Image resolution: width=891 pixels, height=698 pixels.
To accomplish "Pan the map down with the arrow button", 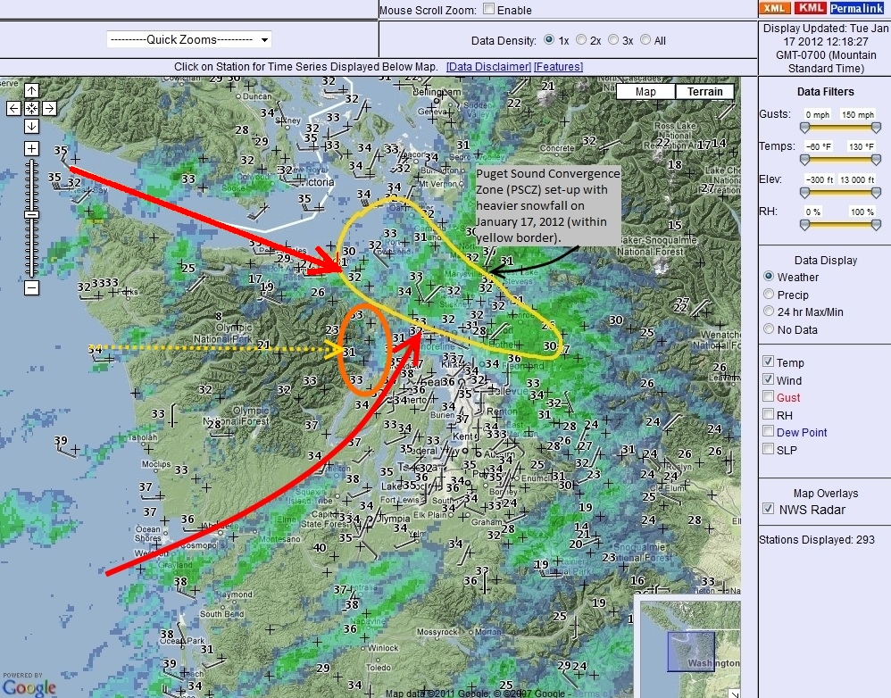I will click(x=31, y=126).
